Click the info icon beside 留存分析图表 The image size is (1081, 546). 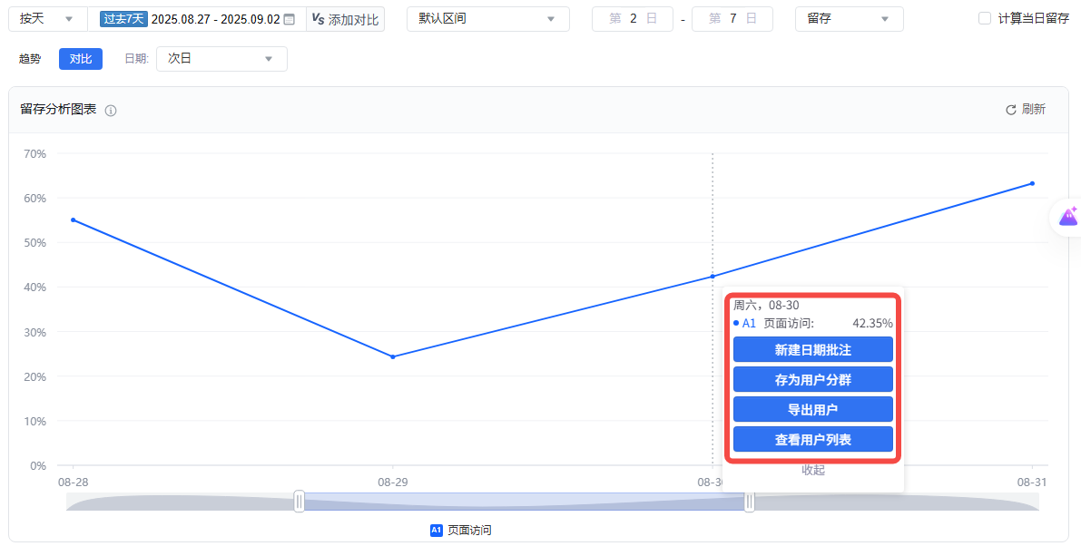(111, 110)
